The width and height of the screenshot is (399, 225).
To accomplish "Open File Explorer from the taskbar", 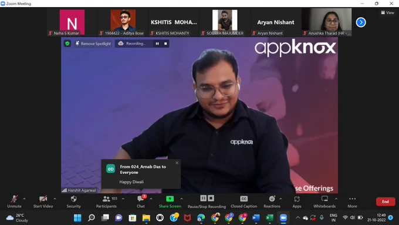I will (x=146, y=218).
